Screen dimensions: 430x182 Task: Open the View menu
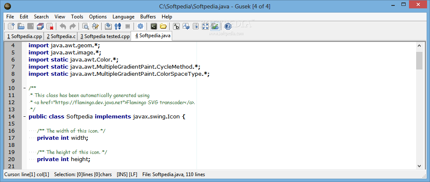60,17
